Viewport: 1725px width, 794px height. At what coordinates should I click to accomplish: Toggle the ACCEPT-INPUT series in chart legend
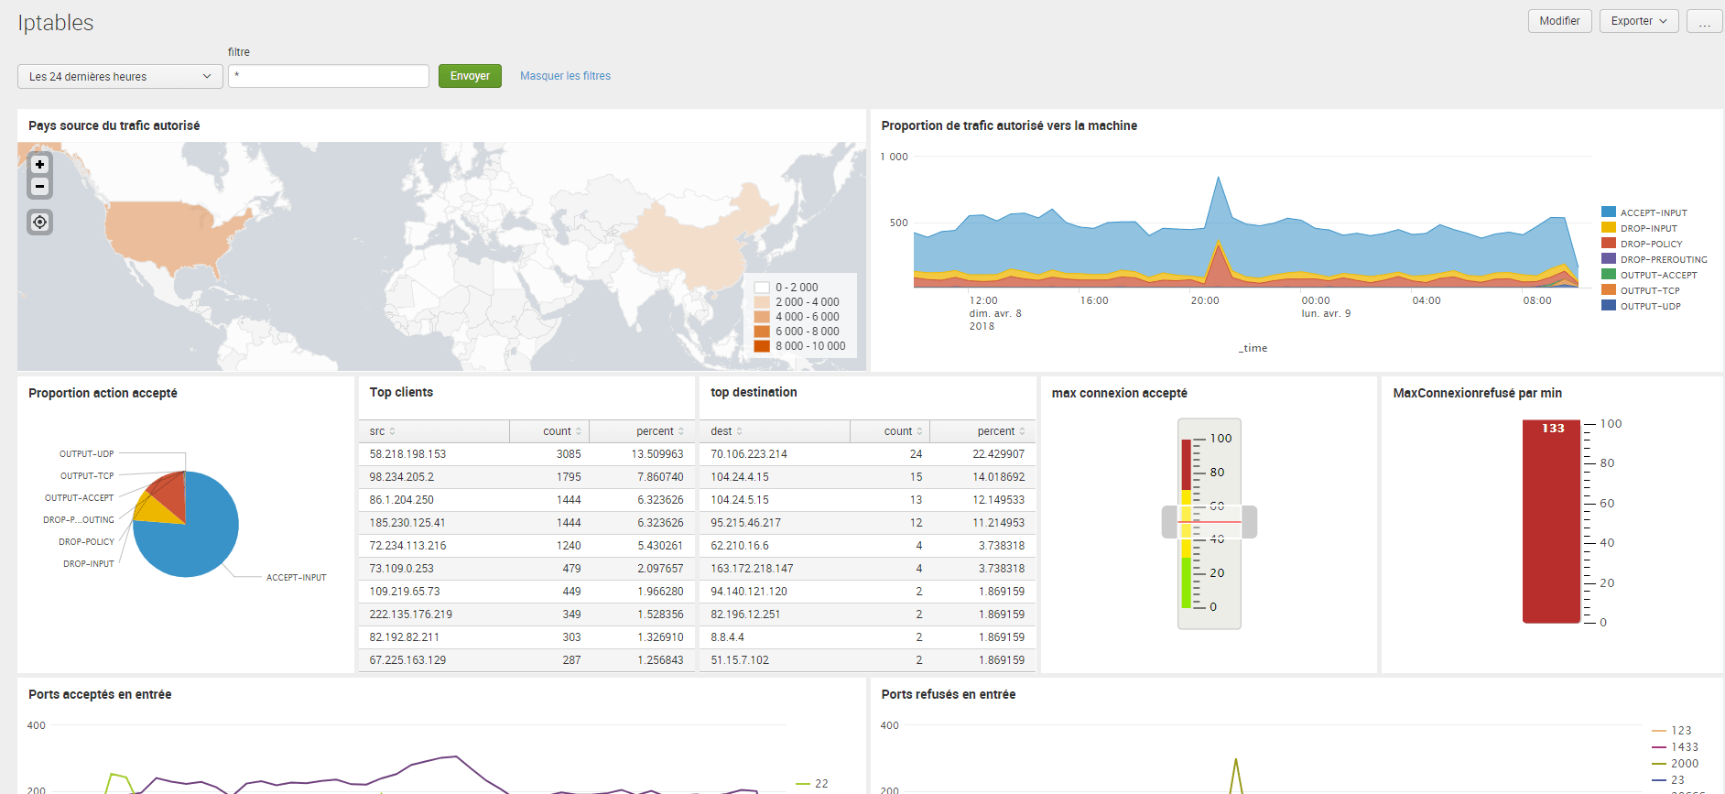(1644, 212)
